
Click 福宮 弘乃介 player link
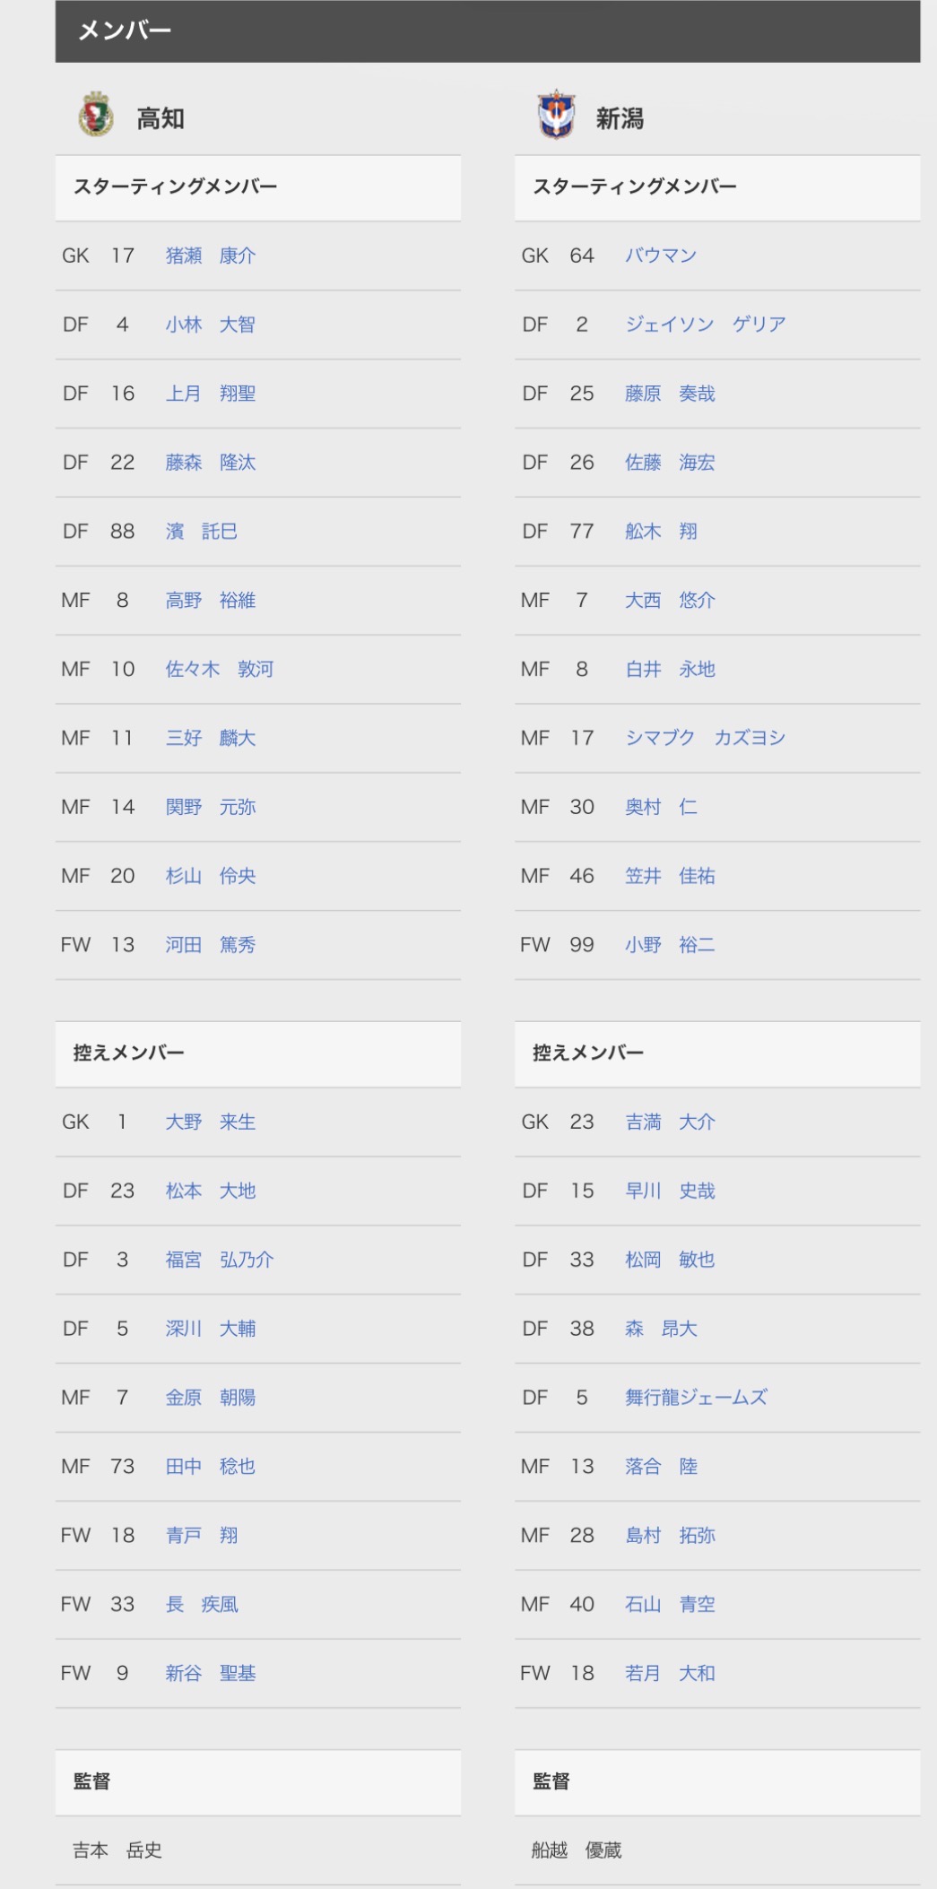pyautogui.click(x=220, y=1260)
